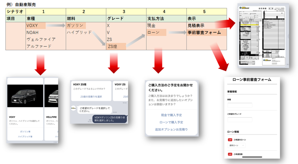
Task: Select 追加オプションお見積り option
Action: pos(171,129)
